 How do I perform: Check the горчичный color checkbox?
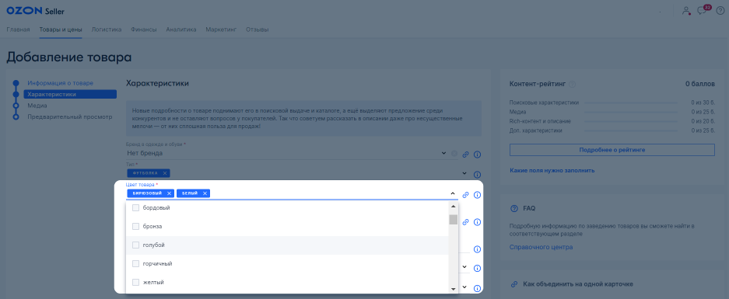[x=135, y=264]
